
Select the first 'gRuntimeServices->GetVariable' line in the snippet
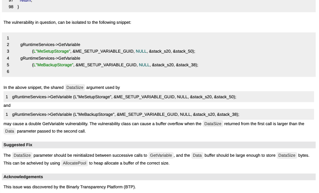[50, 44]
